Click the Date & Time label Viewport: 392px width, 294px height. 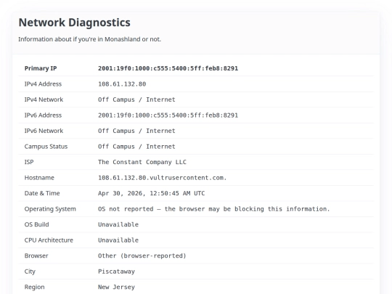(42, 193)
